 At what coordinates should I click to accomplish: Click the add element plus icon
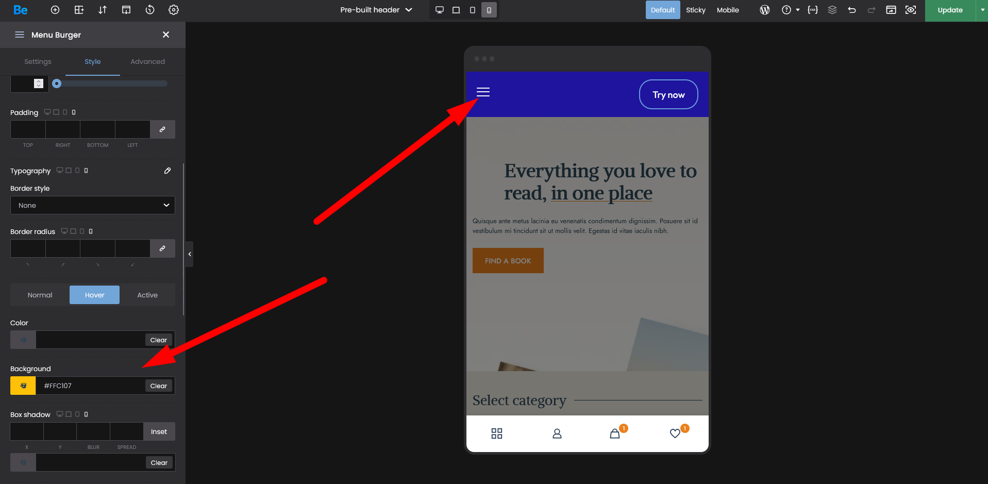pos(55,10)
